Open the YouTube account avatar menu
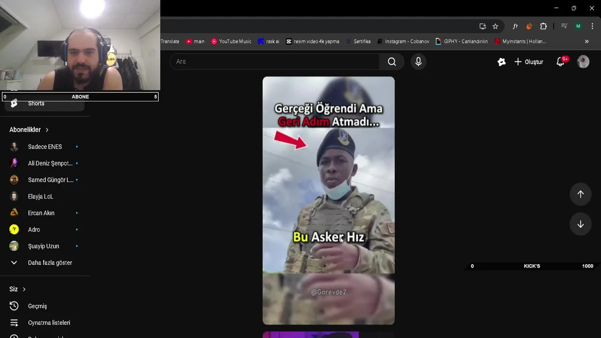The height and width of the screenshot is (338, 601). 583,61
